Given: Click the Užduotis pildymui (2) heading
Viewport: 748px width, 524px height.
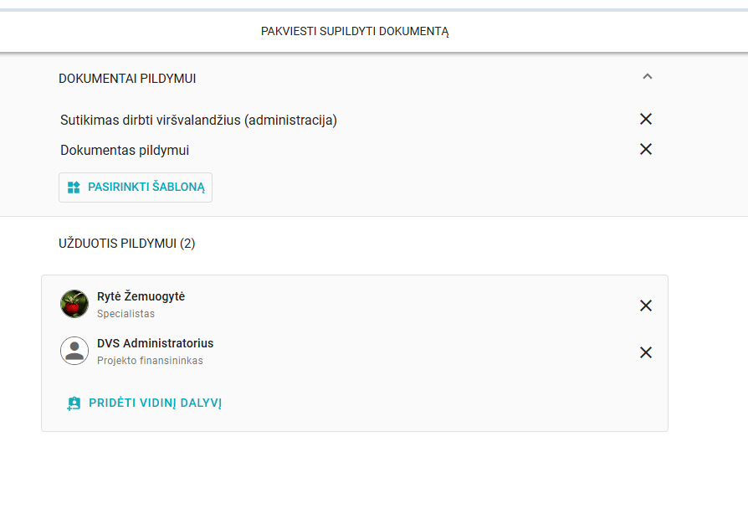Looking at the screenshot, I should (126, 244).
